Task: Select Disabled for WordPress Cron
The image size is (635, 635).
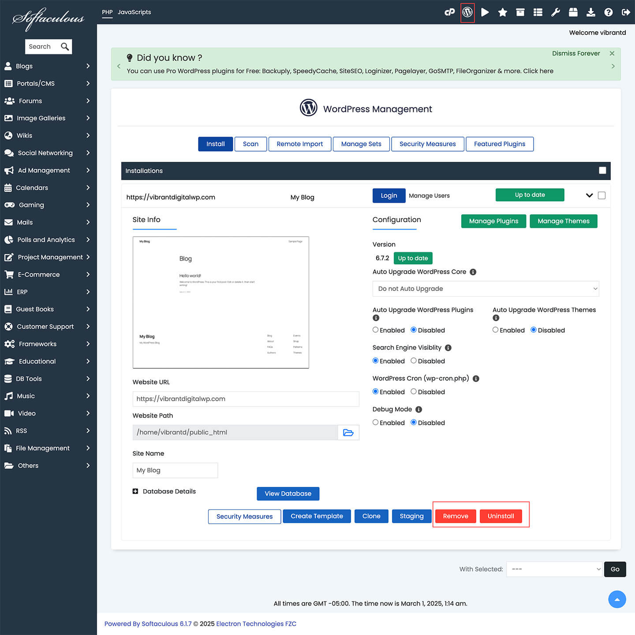Action: pyautogui.click(x=414, y=391)
